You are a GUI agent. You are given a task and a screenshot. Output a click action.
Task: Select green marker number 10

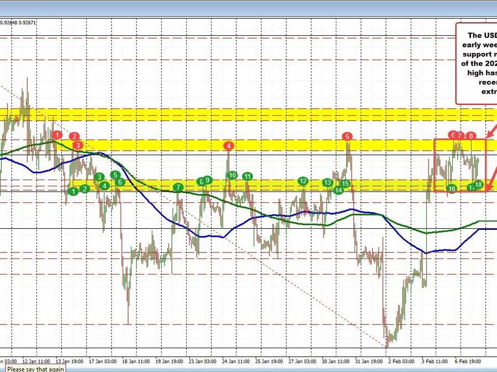[232, 175]
